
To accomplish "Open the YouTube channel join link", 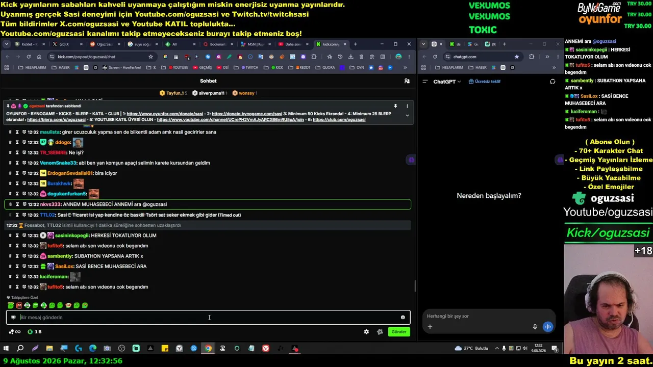I will [231, 120].
